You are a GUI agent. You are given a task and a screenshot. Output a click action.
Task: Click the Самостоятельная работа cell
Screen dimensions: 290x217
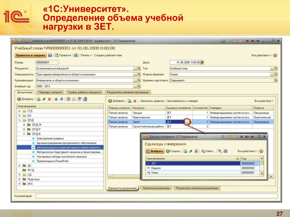[x=148, y=127]
